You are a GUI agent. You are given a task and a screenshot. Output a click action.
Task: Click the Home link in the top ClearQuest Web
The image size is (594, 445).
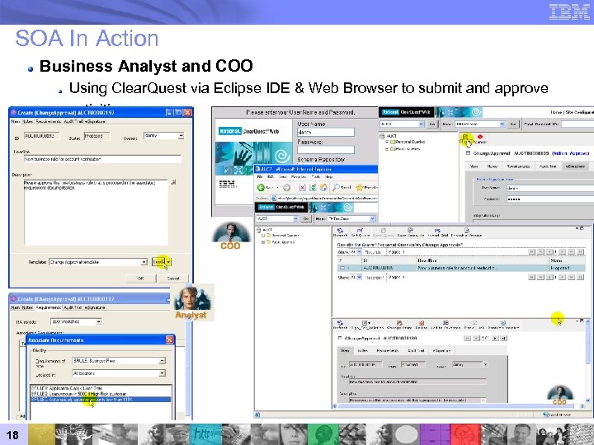(x=556, y=112)
